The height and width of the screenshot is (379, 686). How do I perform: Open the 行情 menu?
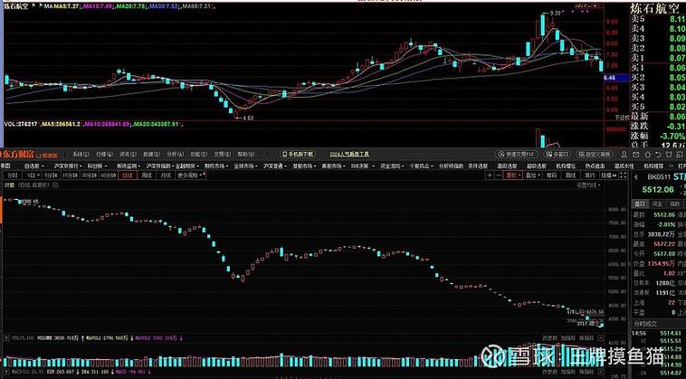(104, 155)
